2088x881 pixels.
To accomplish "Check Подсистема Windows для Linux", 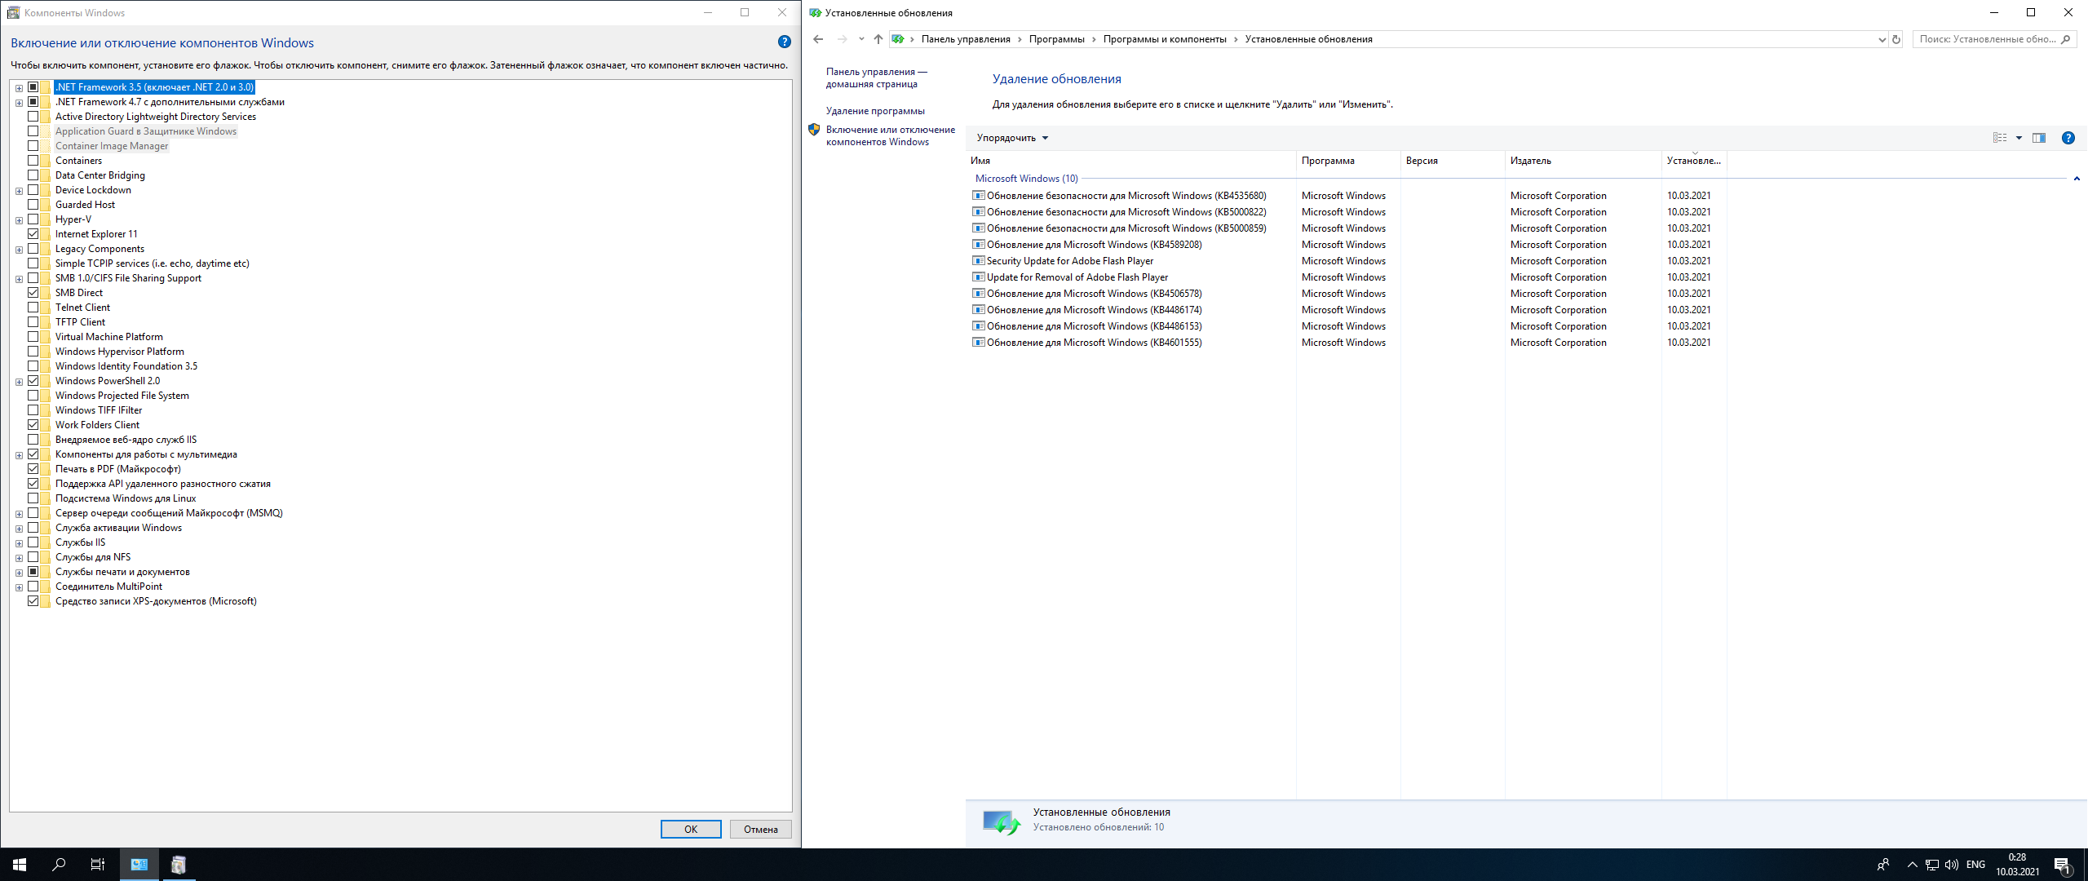I will point(33,498).
